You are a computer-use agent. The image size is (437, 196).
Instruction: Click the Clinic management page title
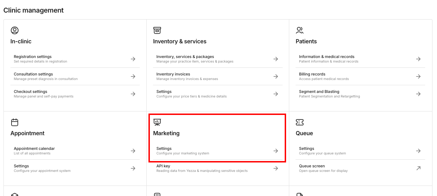(34, 10)
